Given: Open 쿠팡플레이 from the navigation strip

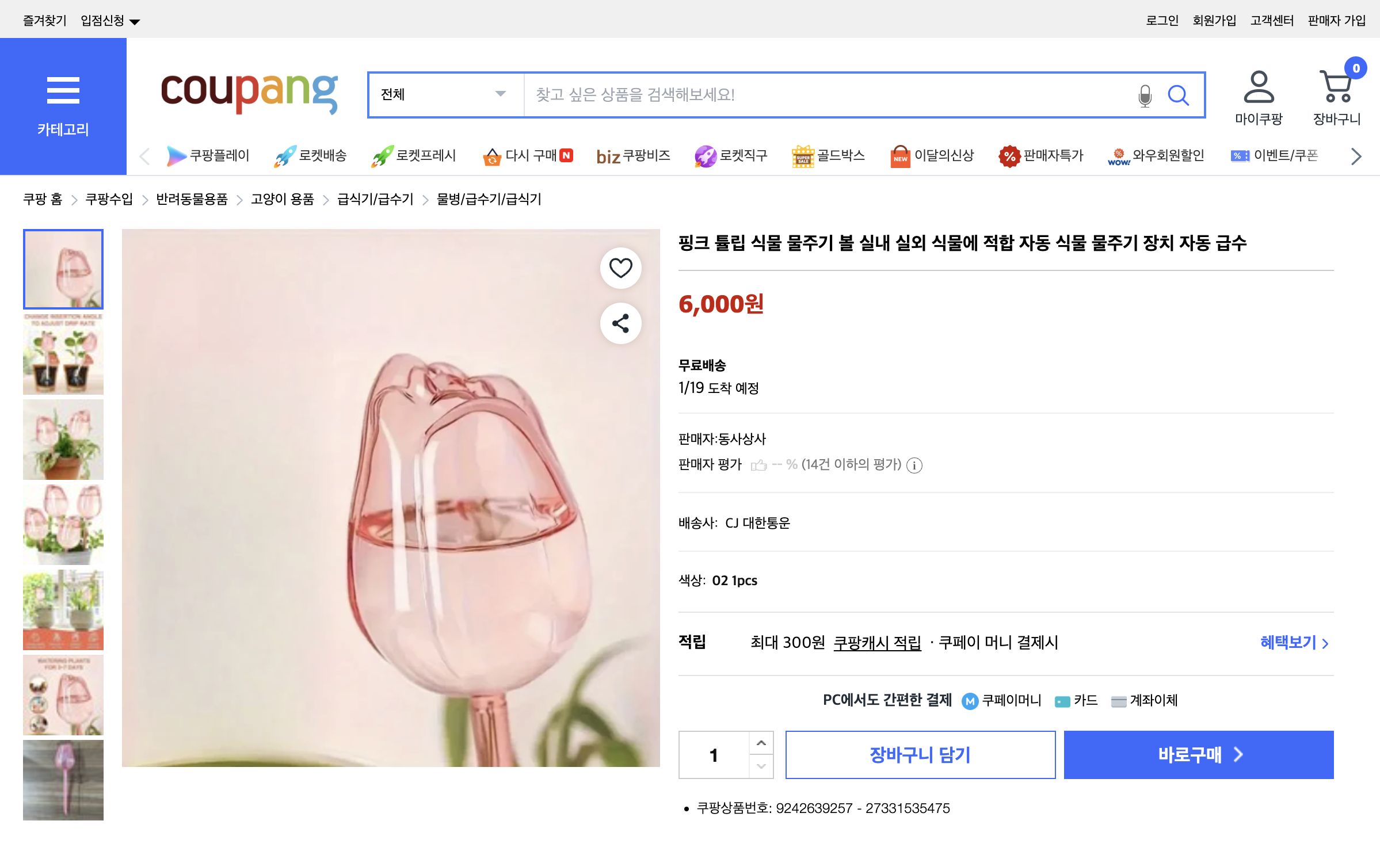Looking at the screenshot, I should (x=209, y=155).
